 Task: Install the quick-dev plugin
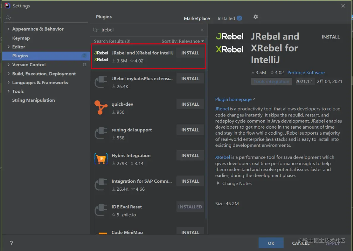tap(190, 104)
